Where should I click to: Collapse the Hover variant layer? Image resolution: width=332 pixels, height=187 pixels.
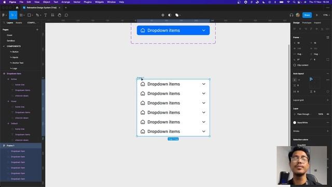coord(8,101)
